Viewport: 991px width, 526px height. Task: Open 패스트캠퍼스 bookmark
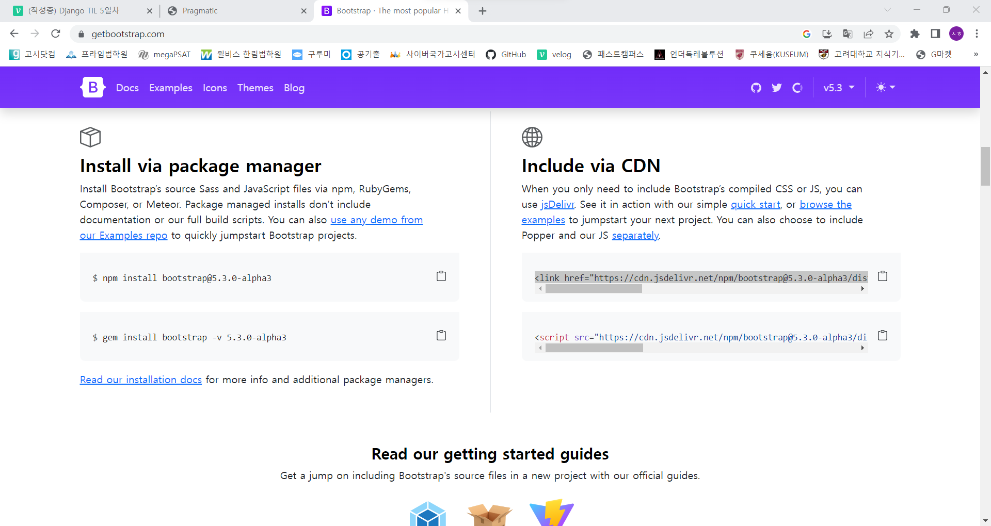(613, 54)
